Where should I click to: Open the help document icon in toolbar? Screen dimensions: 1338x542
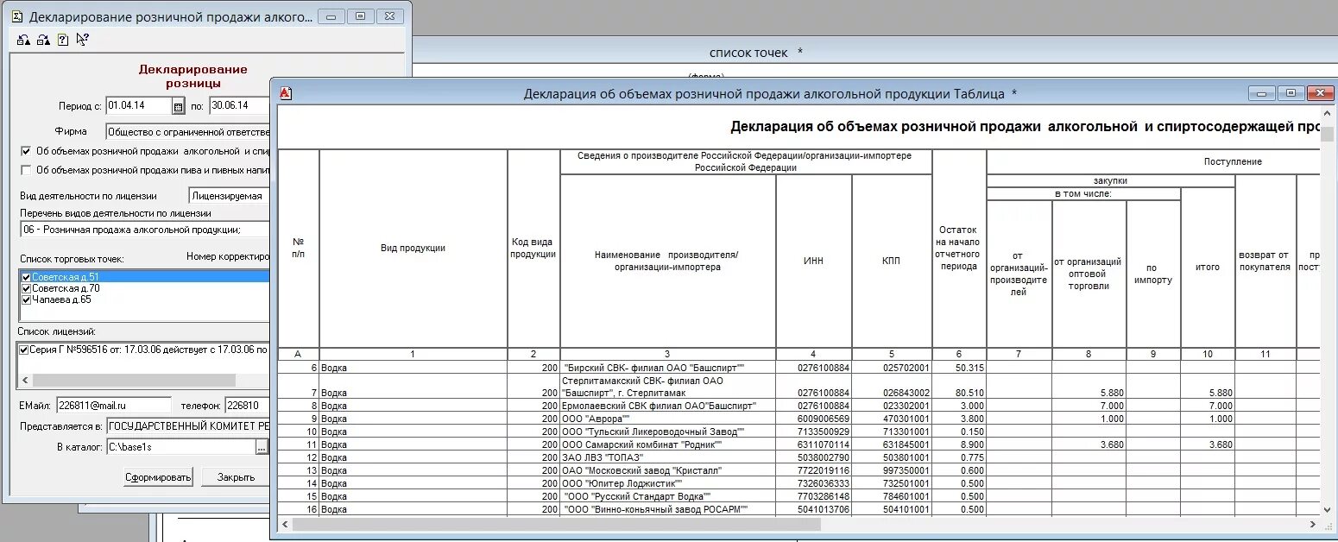click(62, 39)
